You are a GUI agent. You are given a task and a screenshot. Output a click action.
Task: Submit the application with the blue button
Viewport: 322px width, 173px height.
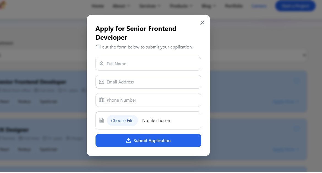pyautogui.click(x=148, y=140)
